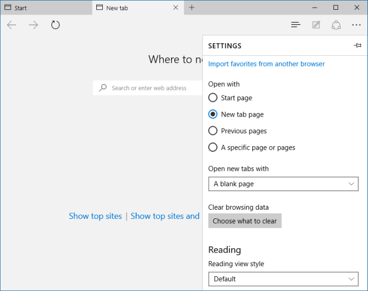
Task: Click the Reading section heading
Action: 225,250
